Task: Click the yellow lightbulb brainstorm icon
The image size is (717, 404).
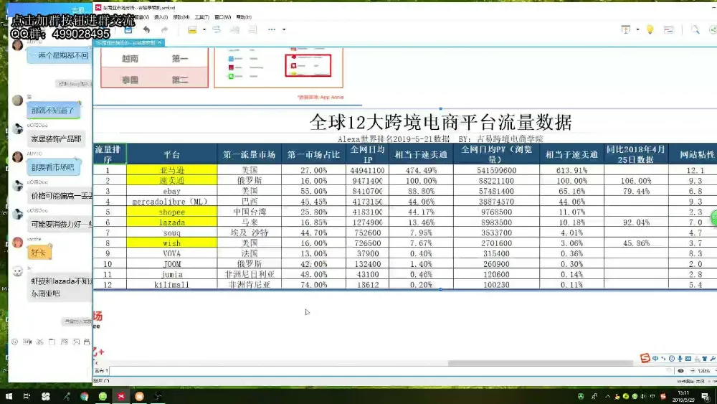Action: [x=650, y=29]
